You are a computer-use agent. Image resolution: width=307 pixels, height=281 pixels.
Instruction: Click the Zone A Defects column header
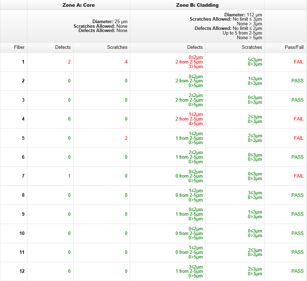point(63,47)
